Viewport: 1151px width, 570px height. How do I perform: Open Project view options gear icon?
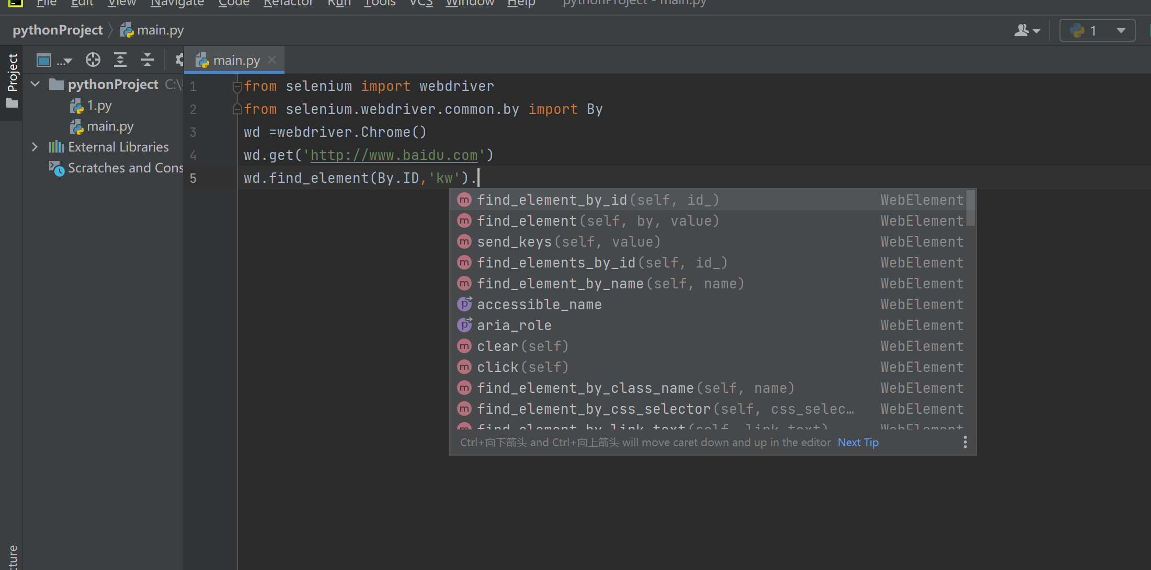[x=179, y=60]
